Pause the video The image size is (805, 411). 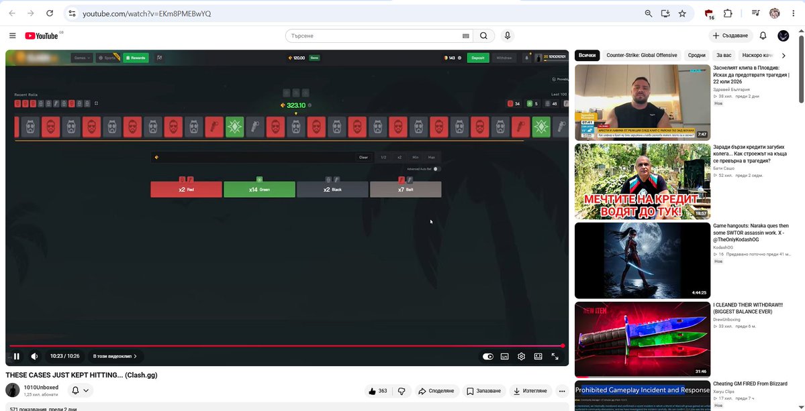(17, 356)
